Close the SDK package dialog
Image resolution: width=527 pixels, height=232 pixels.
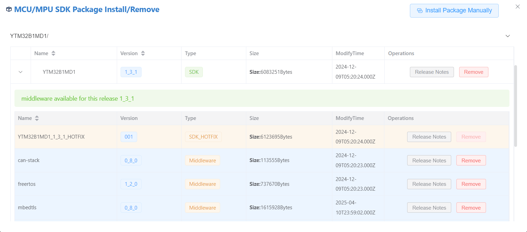click(x=517, y=7)
